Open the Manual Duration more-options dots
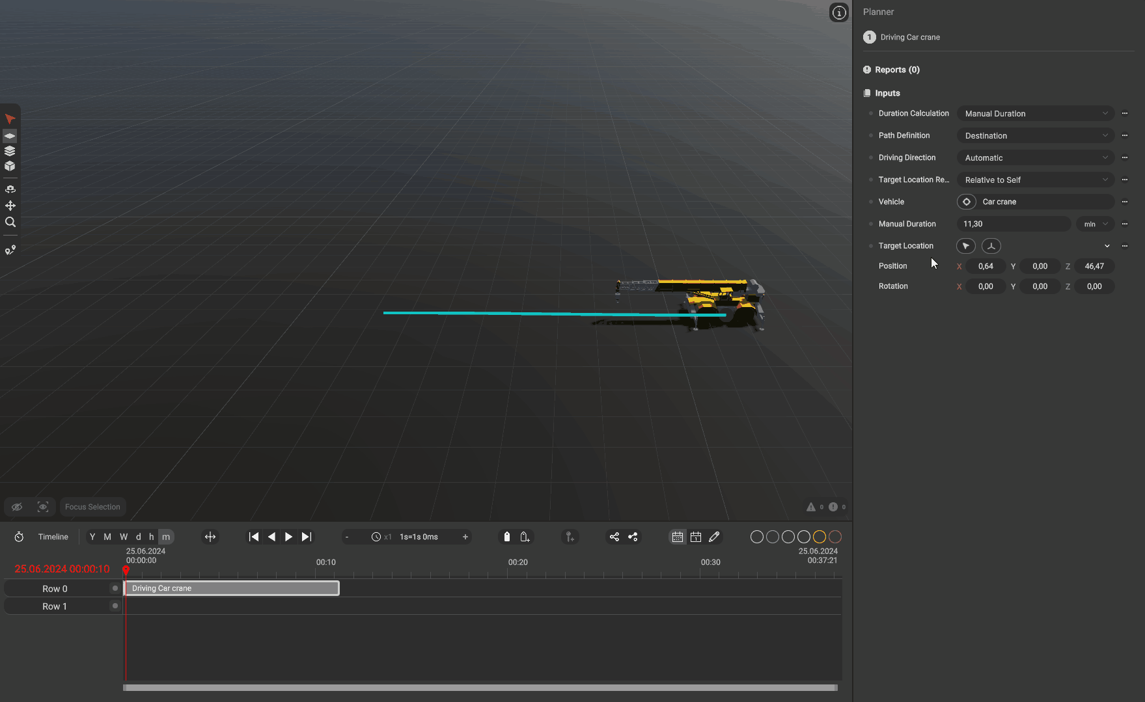 tap(1125, 224)
